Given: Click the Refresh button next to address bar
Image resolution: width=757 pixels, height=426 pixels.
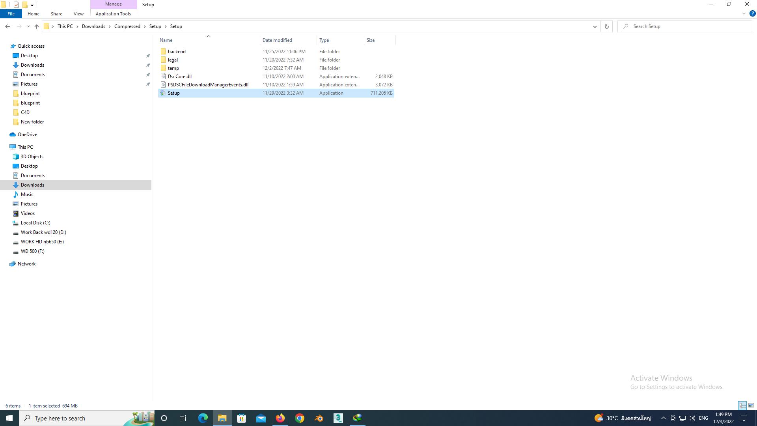Looking at the screenshot, I should (606, 26).
